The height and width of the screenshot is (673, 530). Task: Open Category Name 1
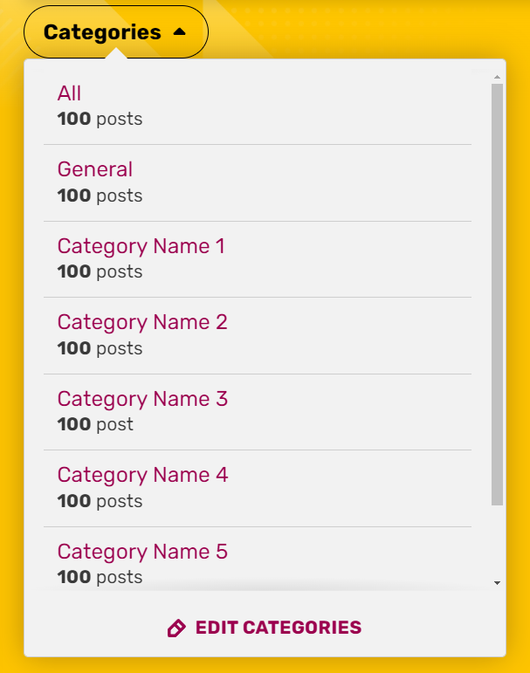tap(141, 246)
